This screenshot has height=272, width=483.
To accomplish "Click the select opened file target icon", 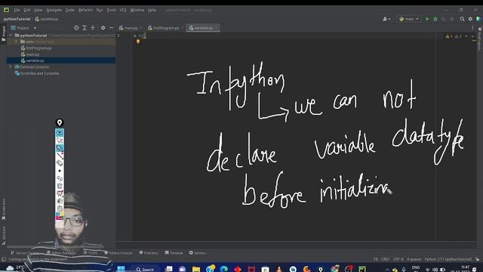I will coord(76,28).
